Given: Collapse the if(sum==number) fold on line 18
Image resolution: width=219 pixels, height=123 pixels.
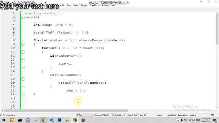Looking at the screenshot, I should (x=23, y=79).
